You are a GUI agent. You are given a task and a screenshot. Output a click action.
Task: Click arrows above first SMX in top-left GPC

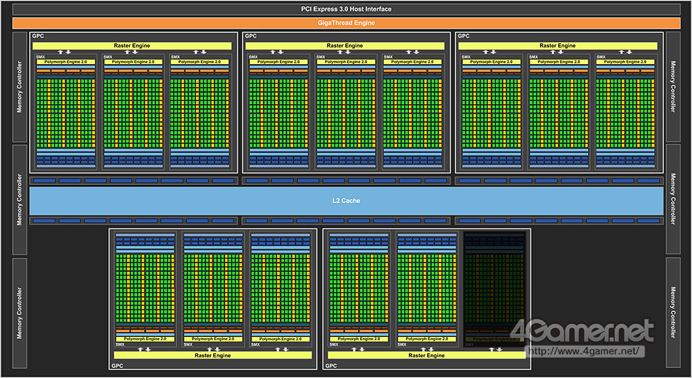coord(64,52)
